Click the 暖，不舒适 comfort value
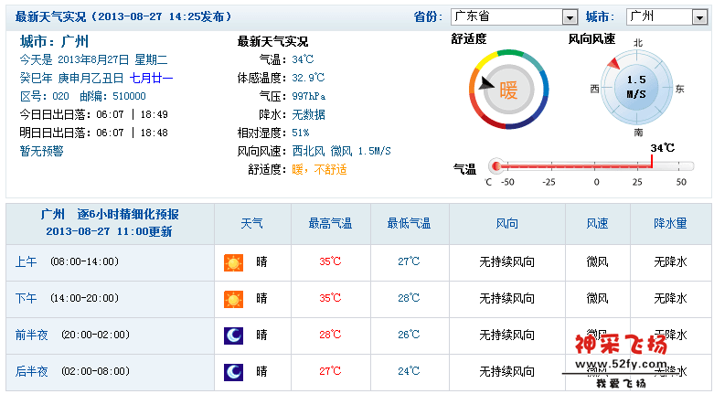The image size is (714, 394). coord(319,169)
